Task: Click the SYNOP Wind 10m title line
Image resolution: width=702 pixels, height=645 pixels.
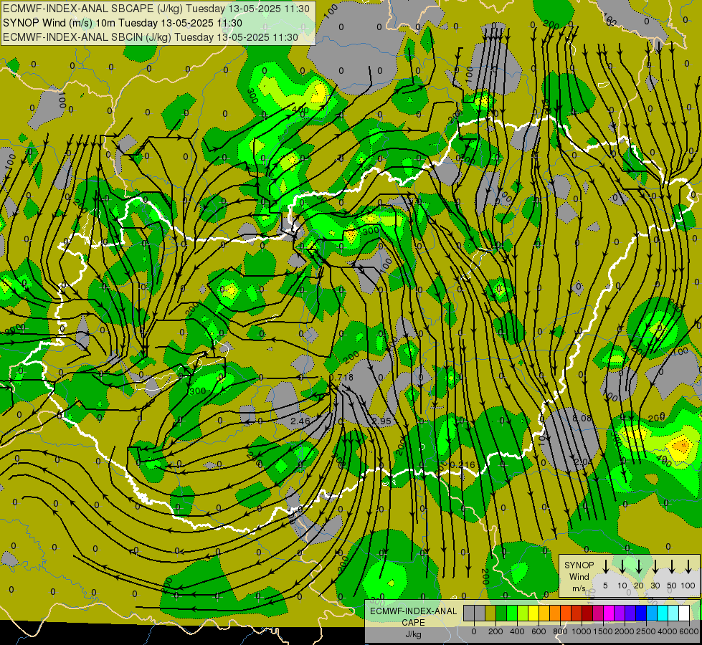Action: pyautogui.click(x=122, y=23)
